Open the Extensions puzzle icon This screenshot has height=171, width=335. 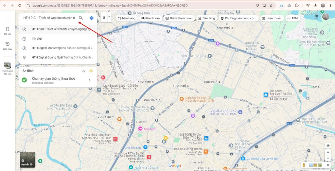click(297, 5)
